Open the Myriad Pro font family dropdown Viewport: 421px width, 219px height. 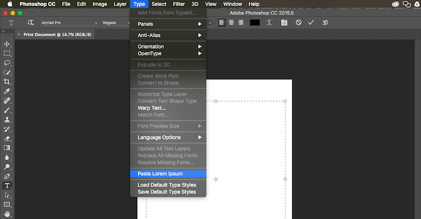[69, 23]
